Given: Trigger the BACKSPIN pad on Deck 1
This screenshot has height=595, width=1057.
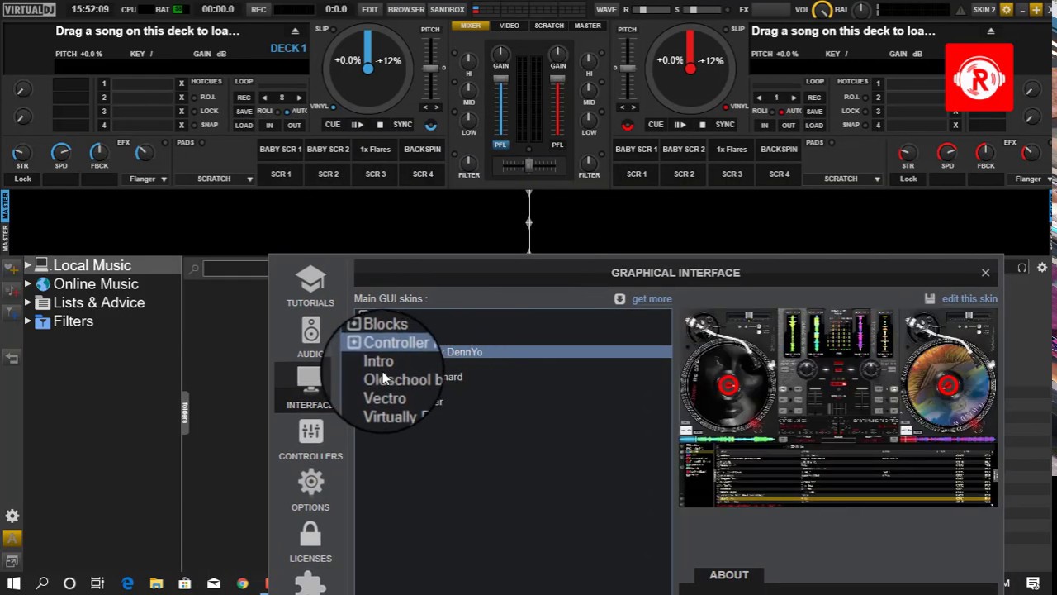Looking at the screenshot, I should coord(423,150).
